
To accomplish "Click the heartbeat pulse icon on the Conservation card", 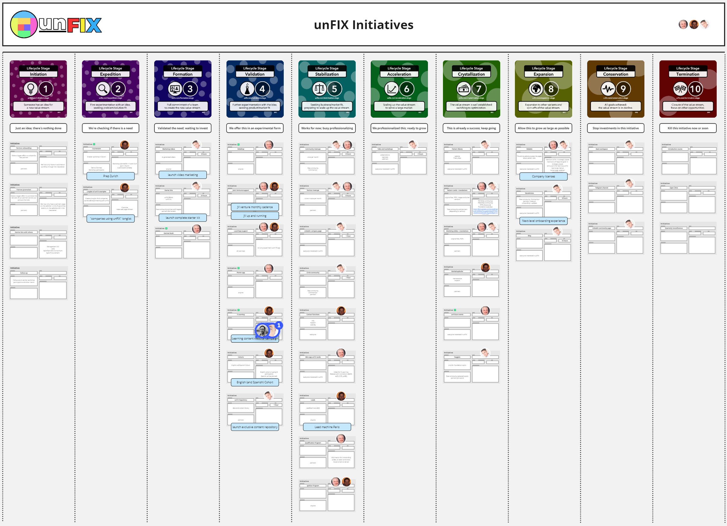I will (608, 89).
